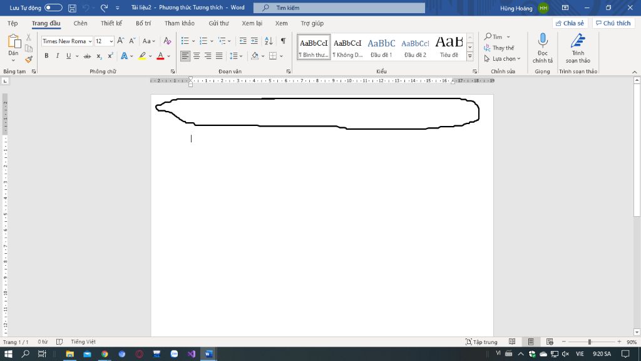This screenshot has height=361, width=641.
Task: Toggle Italic formatting
Action: coord(57,56)
